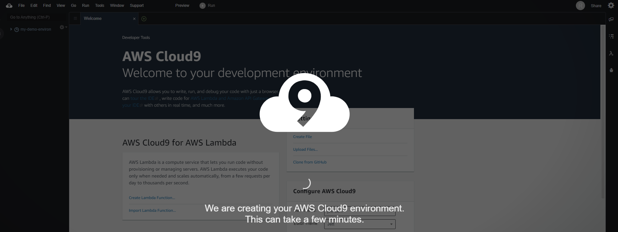Click the Upload Files... link
Viewport: 618px width, 232px height.
tap(305, 149)
